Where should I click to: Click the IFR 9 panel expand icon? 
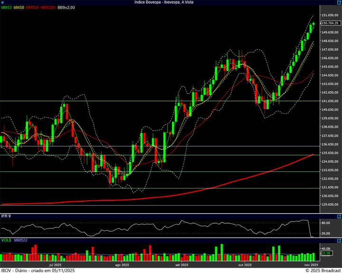tap(339, 216)
